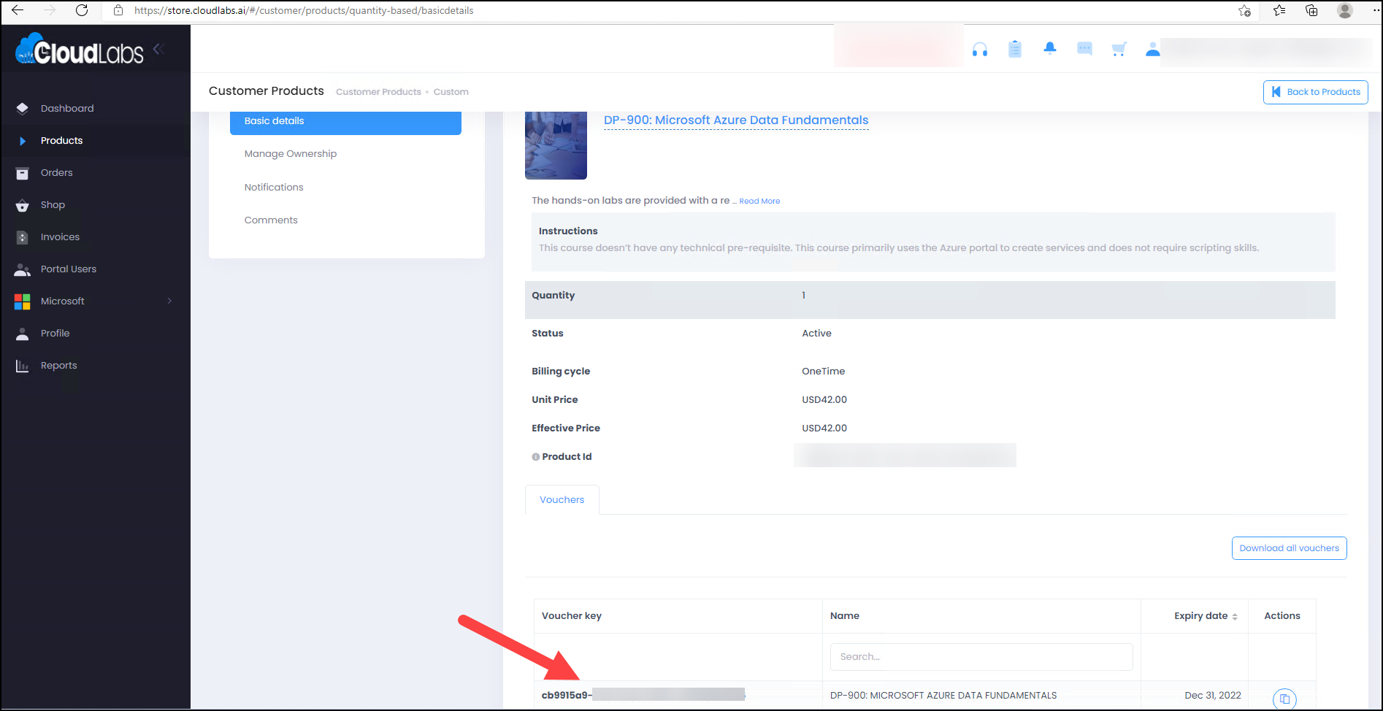Open Shop in the sidebar
The height and width of the screenshot is (711, 1383).
coord(53,204)
